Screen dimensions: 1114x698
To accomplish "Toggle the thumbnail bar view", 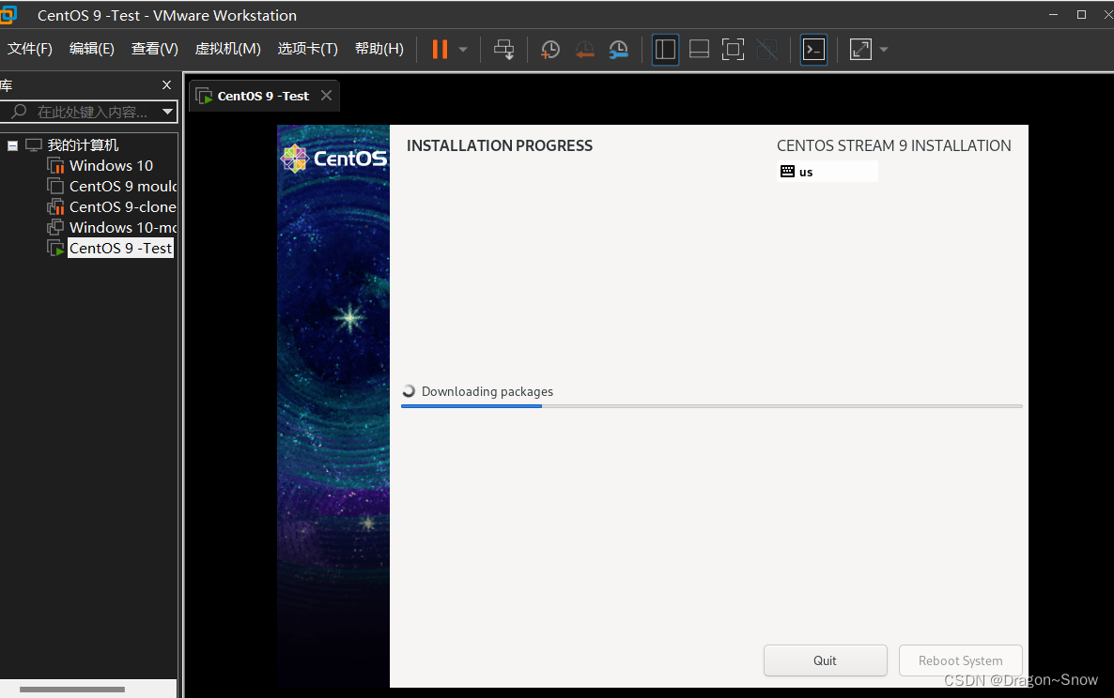I will pyautogui.click(x=700, y=49).
